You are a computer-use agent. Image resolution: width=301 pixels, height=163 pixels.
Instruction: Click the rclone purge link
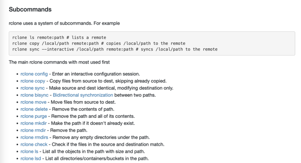[34, 116]
